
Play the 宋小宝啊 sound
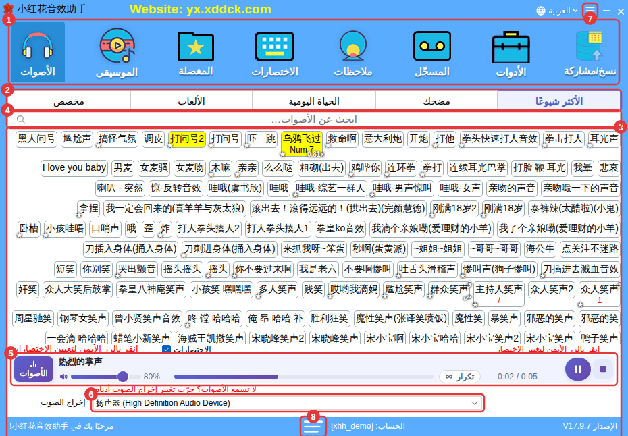(385, 338)
